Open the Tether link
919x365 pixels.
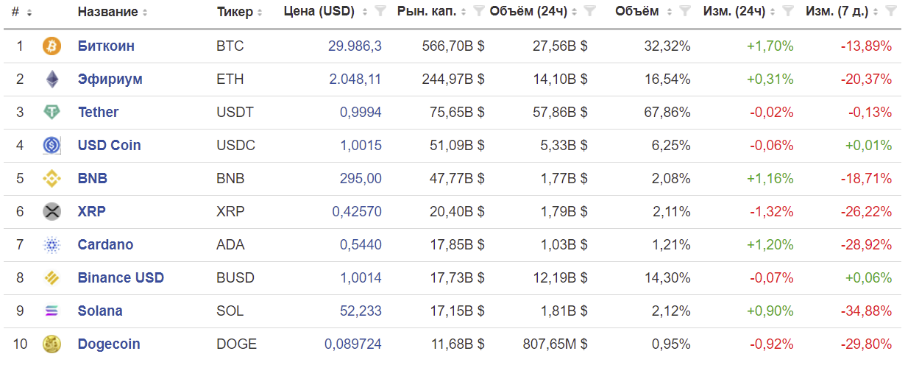[98, 113]
